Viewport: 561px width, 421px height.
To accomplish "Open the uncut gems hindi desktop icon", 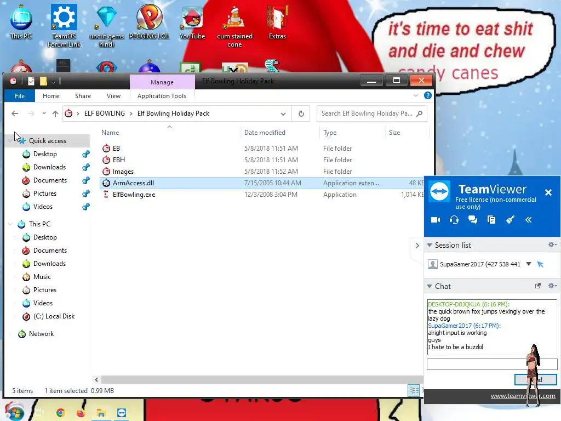I will [x=107, y=26].
